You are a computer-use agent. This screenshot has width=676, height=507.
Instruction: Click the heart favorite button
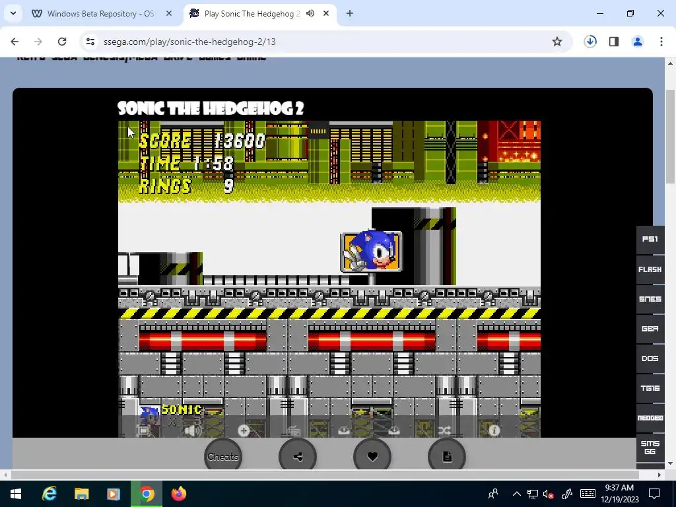[x=372, y=457]
